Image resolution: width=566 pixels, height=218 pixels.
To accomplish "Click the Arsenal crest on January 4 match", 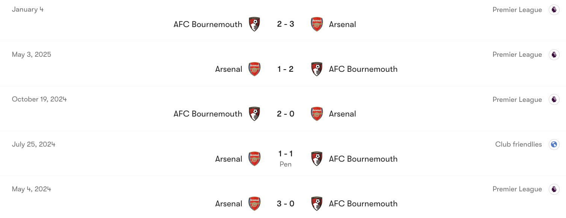I will [317, 24].
